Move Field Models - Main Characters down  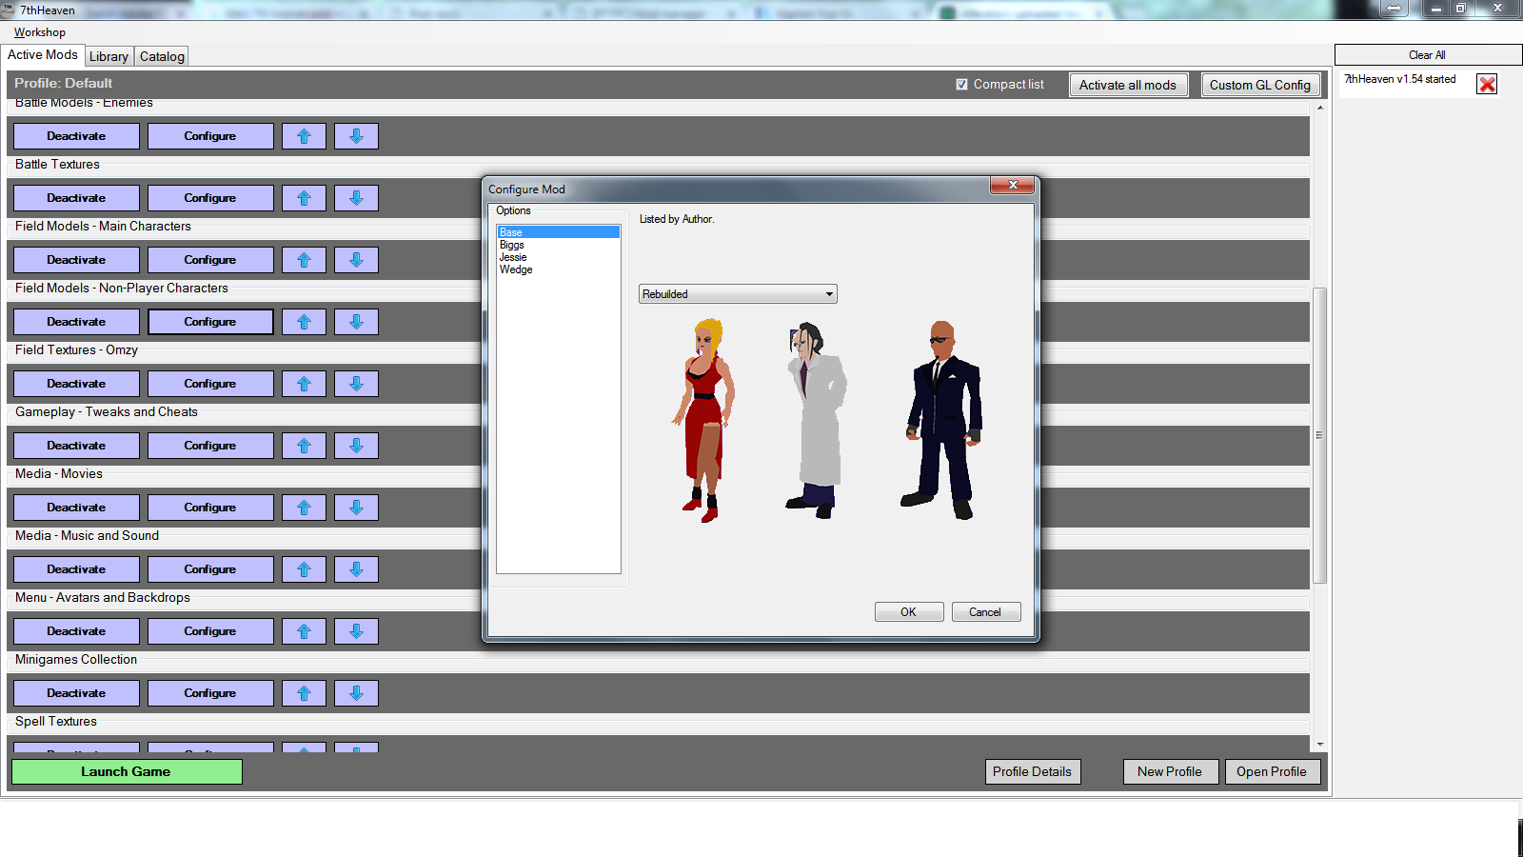(356, 260)
